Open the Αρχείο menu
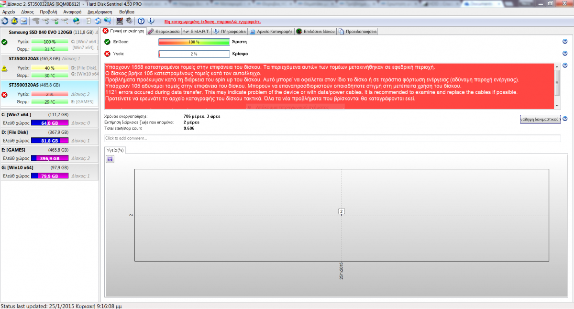The width and height of the screenshot is (574, 309). click(x=9, y=11)
